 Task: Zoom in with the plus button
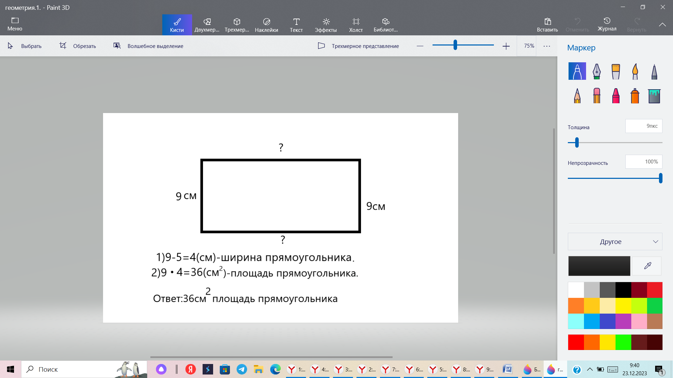pos(506,46)
